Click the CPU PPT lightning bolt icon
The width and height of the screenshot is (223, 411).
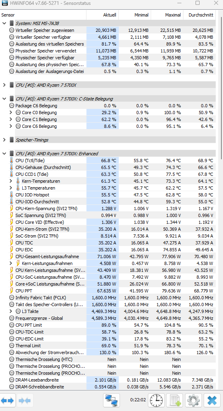pyautogui.click(x=12, y=291)
